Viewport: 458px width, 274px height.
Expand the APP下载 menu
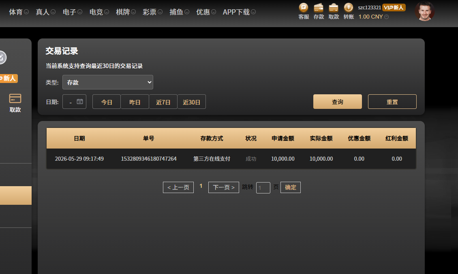[239, 12]
